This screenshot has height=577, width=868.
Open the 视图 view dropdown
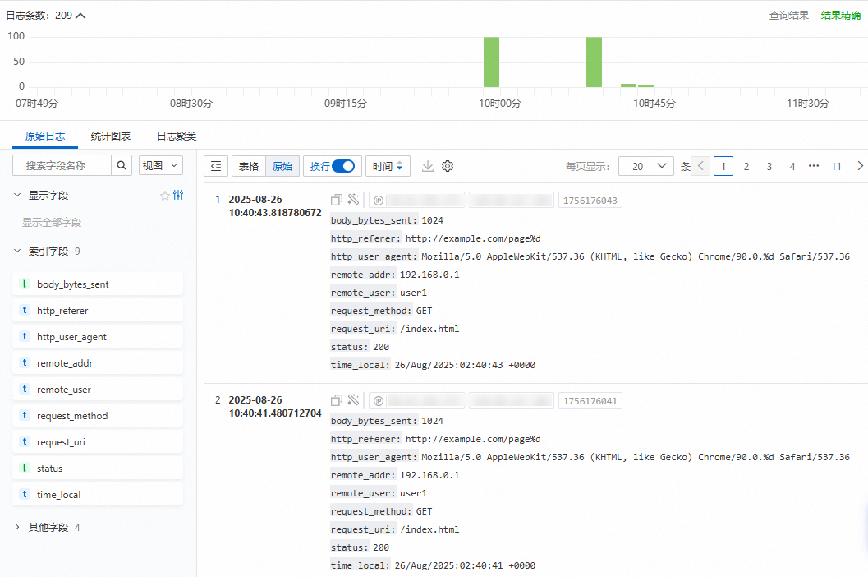click(160, 165)
